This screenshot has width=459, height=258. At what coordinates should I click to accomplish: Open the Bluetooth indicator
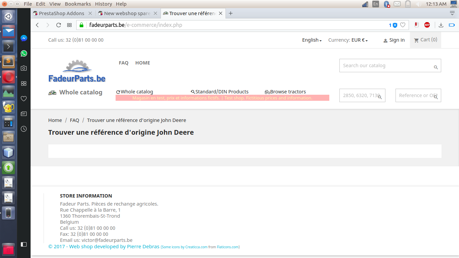point(387,4)
